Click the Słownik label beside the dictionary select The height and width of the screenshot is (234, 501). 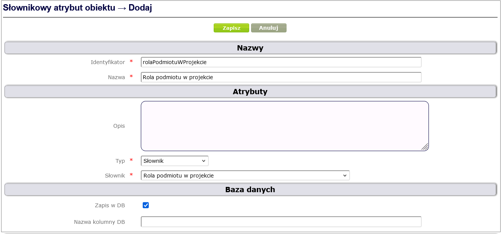115,176
